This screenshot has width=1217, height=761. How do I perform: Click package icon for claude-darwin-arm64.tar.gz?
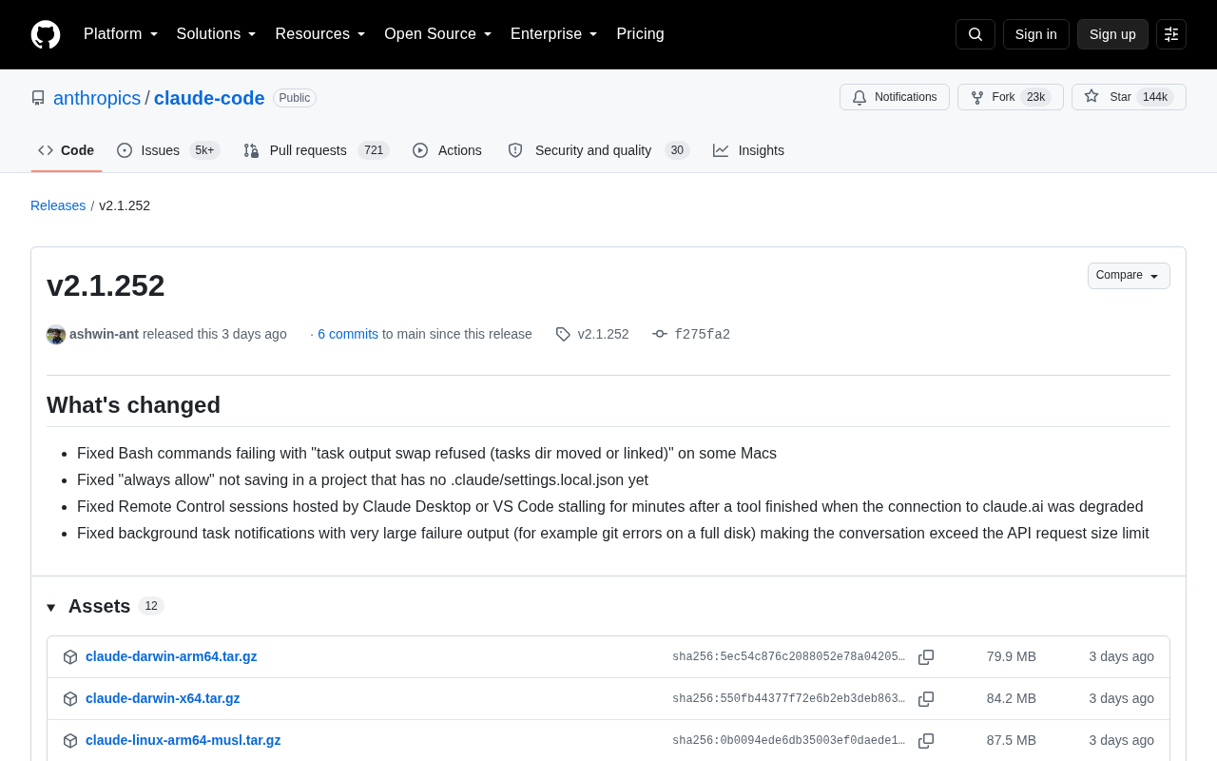tap(70, 657)
